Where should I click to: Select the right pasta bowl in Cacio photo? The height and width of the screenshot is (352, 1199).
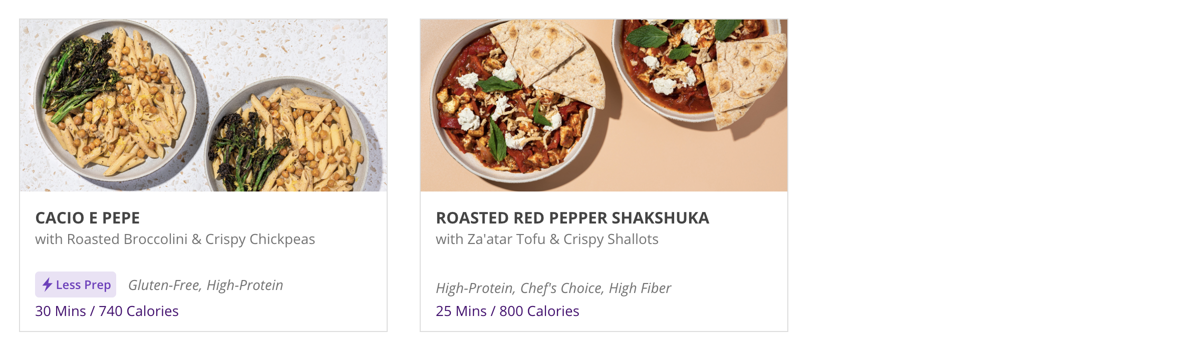(x=288, y=135)
